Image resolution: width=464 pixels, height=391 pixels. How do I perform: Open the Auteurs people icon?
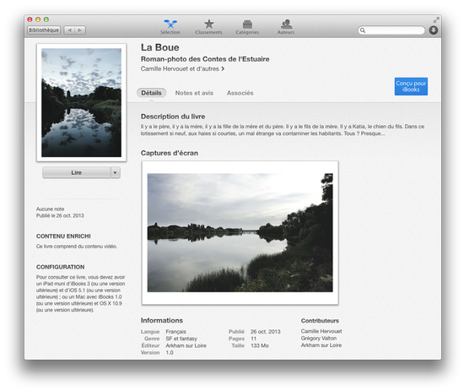tap(286, 24)
